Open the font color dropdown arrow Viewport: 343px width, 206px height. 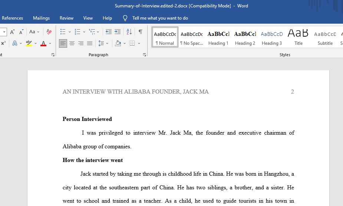[50, 43]
